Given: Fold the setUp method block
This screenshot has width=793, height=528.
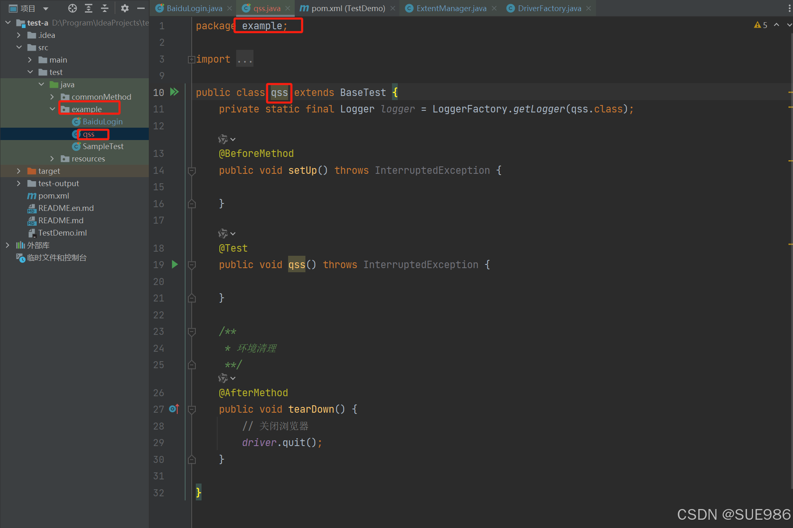Looking at the screenshot, I should pyautogui.click(x=192, y=171).
